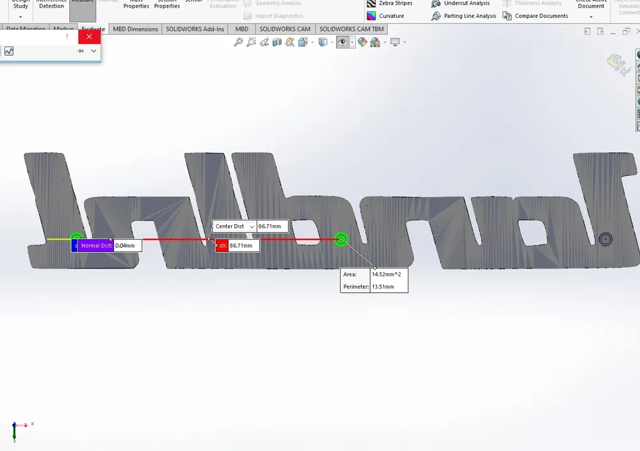
Task: Click the Dynamic Annotation Views icon
Action: 290,42
